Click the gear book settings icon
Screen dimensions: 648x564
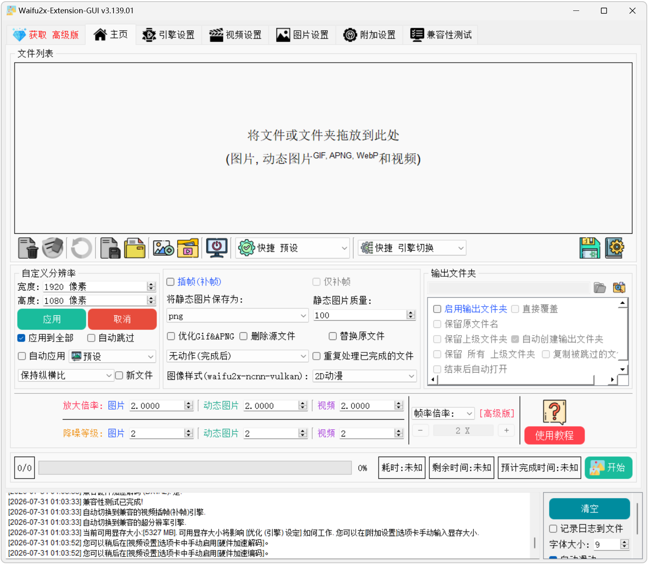click(615, 248)
